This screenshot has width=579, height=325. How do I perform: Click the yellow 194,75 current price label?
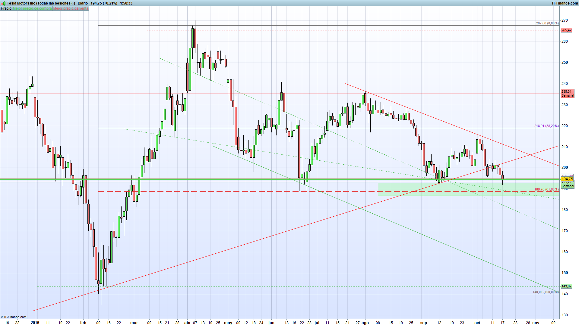[x=567, y=179]
